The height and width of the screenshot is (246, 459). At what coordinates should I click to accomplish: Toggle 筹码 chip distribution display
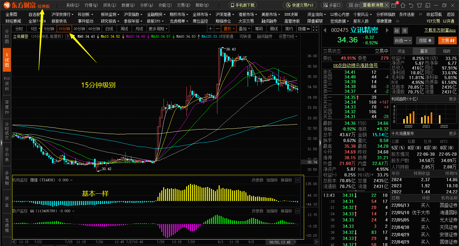click(259, 29)
